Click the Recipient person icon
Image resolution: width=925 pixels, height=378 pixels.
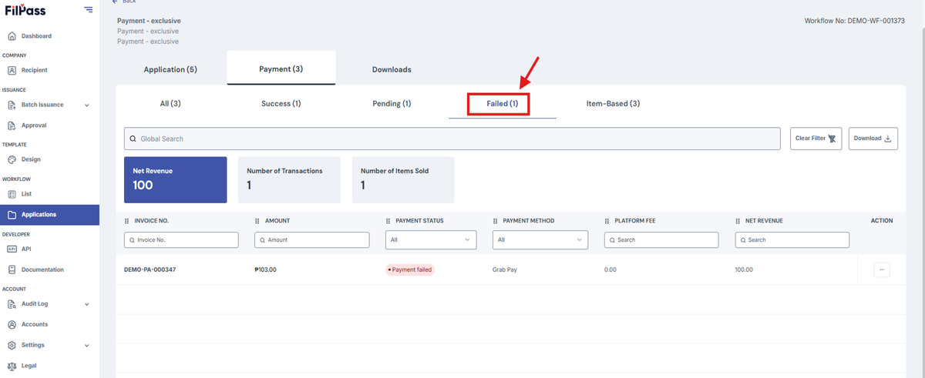point(12,70)
